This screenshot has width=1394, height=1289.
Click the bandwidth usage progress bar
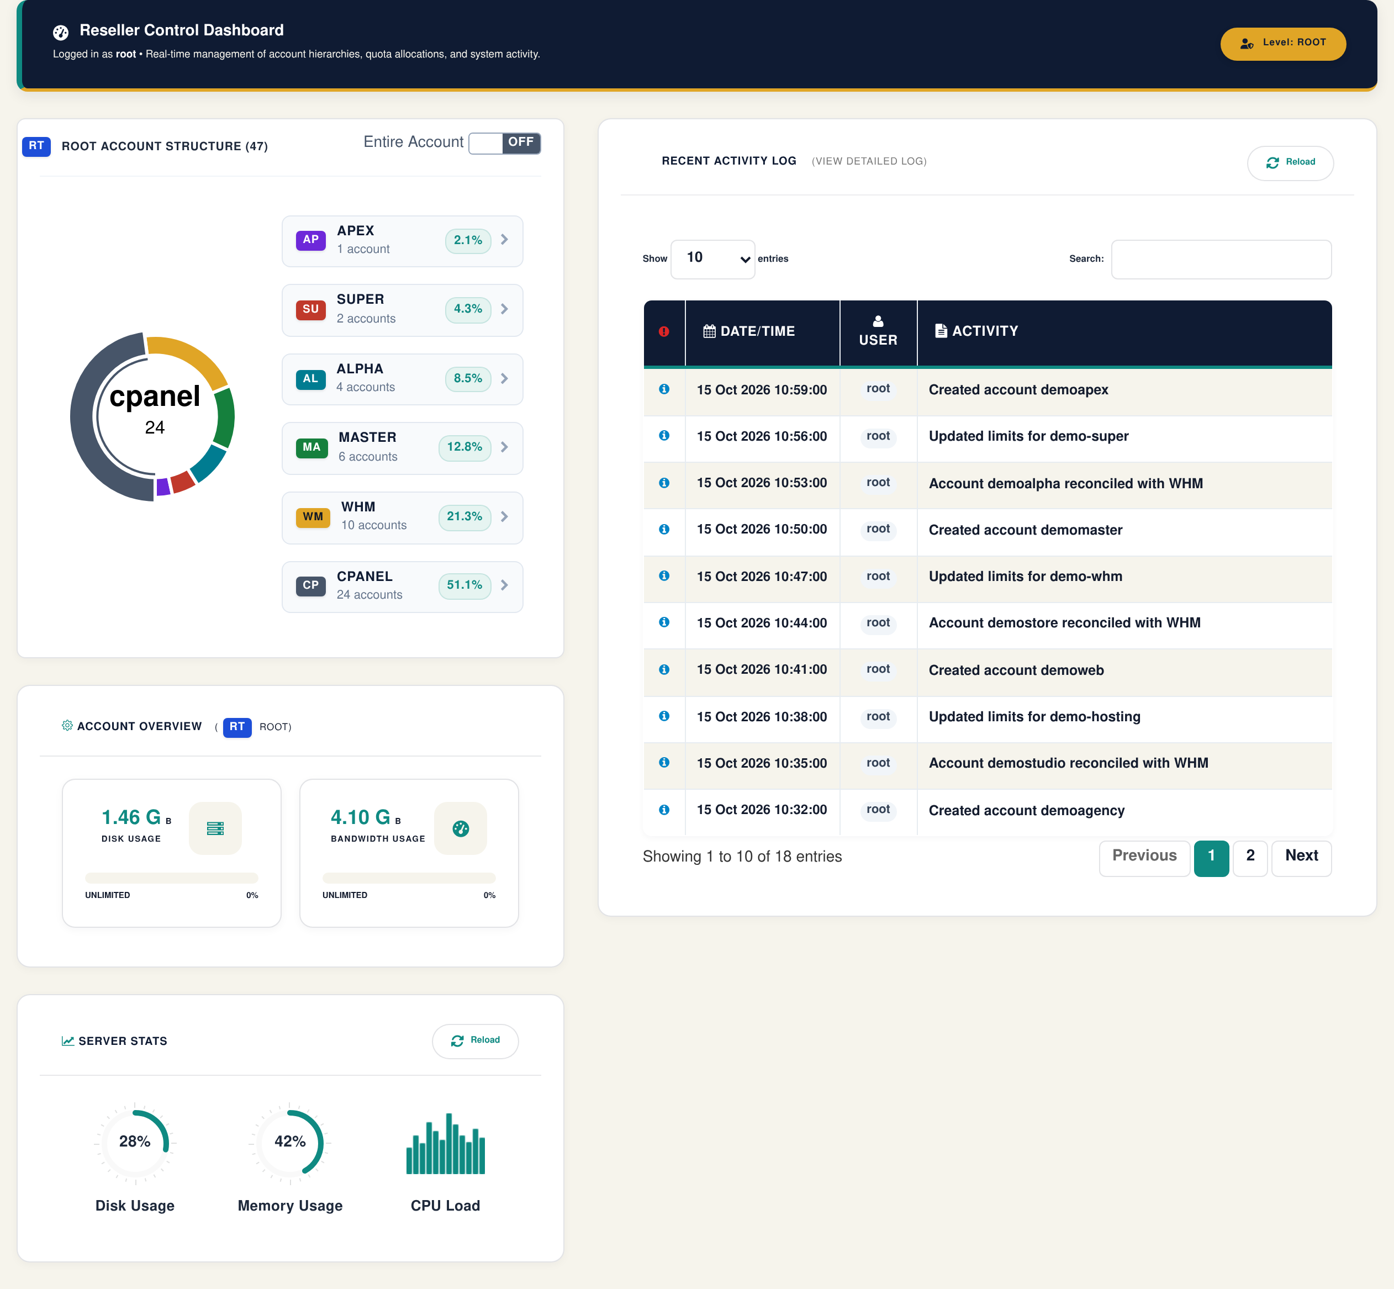tap(409, 878)
